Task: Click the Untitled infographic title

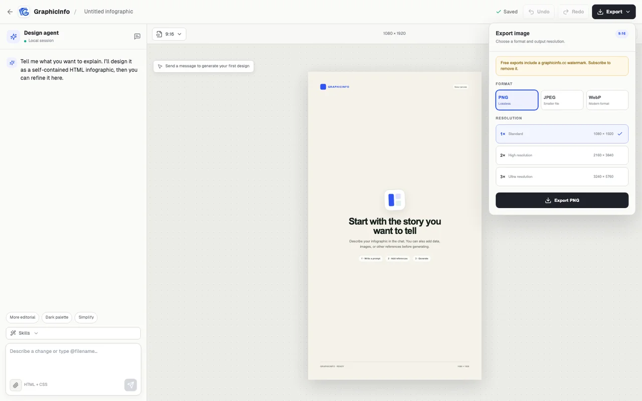Action: 109,12
